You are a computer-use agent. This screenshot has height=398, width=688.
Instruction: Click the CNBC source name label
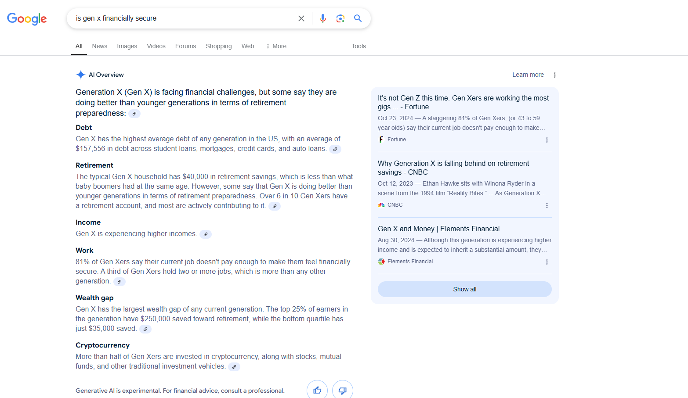tap(395, 205)
